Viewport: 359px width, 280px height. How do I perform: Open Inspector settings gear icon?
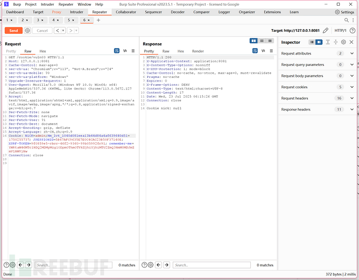coord(343,42)
